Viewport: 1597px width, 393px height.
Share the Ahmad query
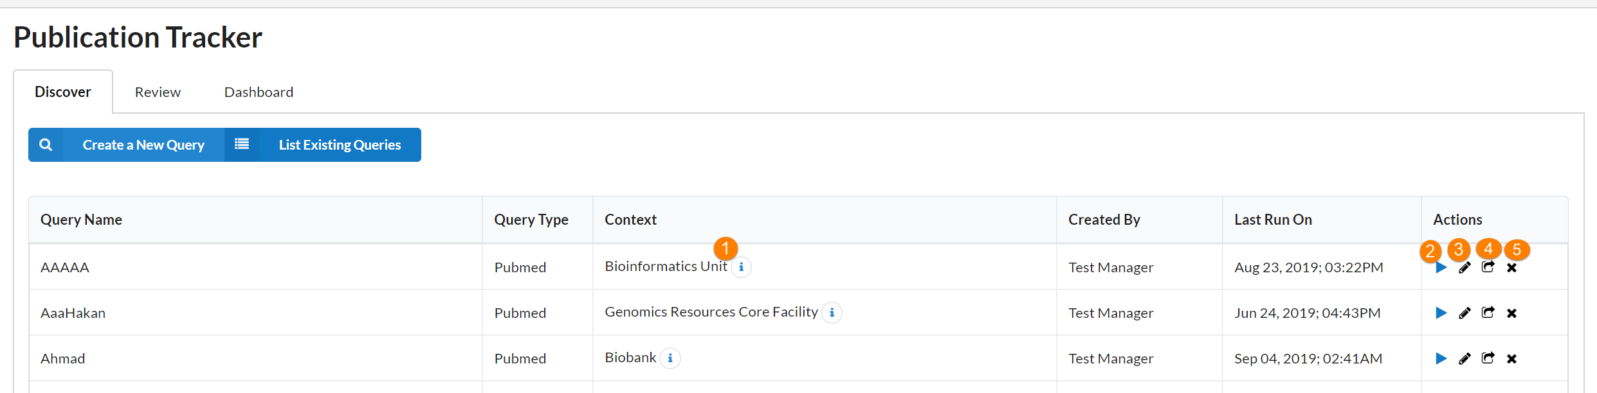(1488, 358)
